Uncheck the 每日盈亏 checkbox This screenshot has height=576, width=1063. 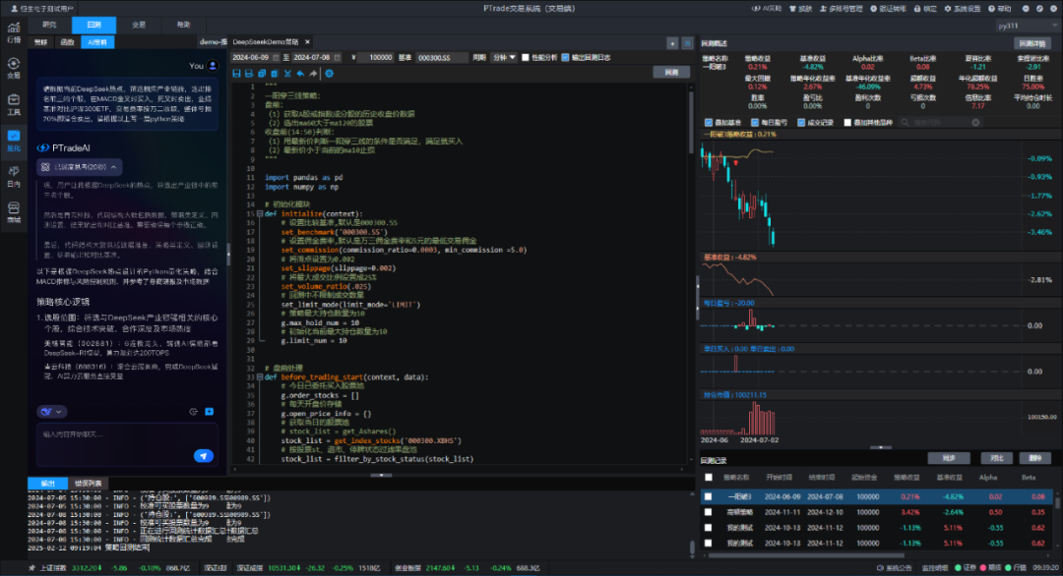[757, 120]
